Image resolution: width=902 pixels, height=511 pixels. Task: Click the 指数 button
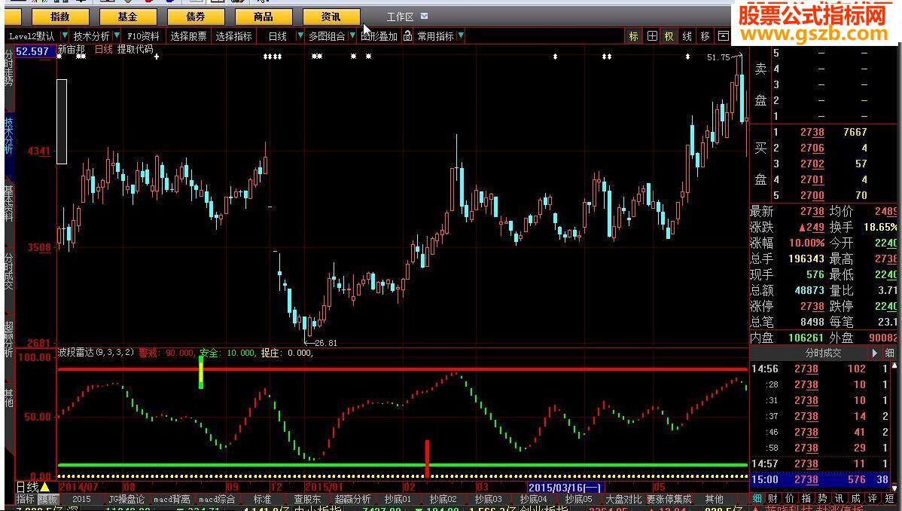tap(59, 17)
